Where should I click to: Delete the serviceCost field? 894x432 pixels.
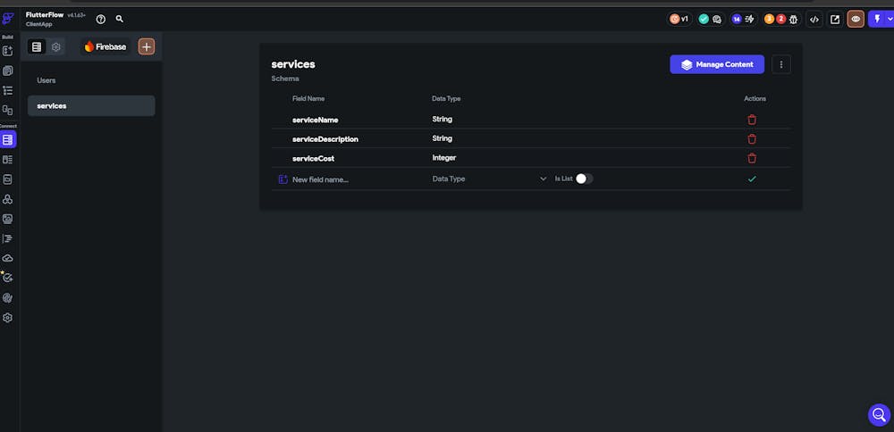(752, 158)
